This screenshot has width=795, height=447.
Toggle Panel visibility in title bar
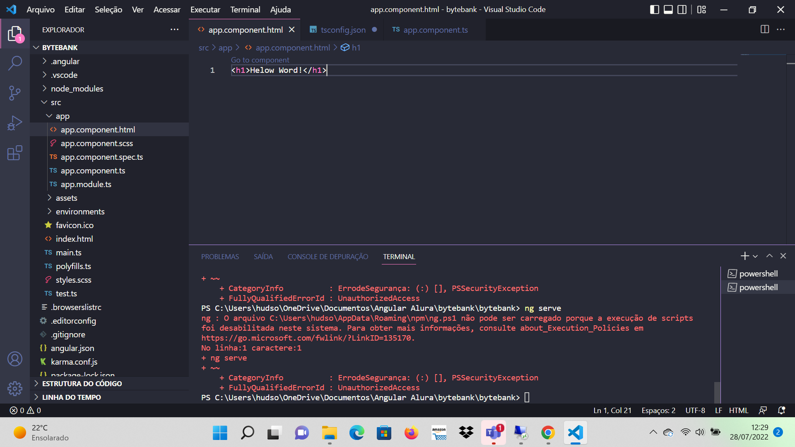click(668, 10)
